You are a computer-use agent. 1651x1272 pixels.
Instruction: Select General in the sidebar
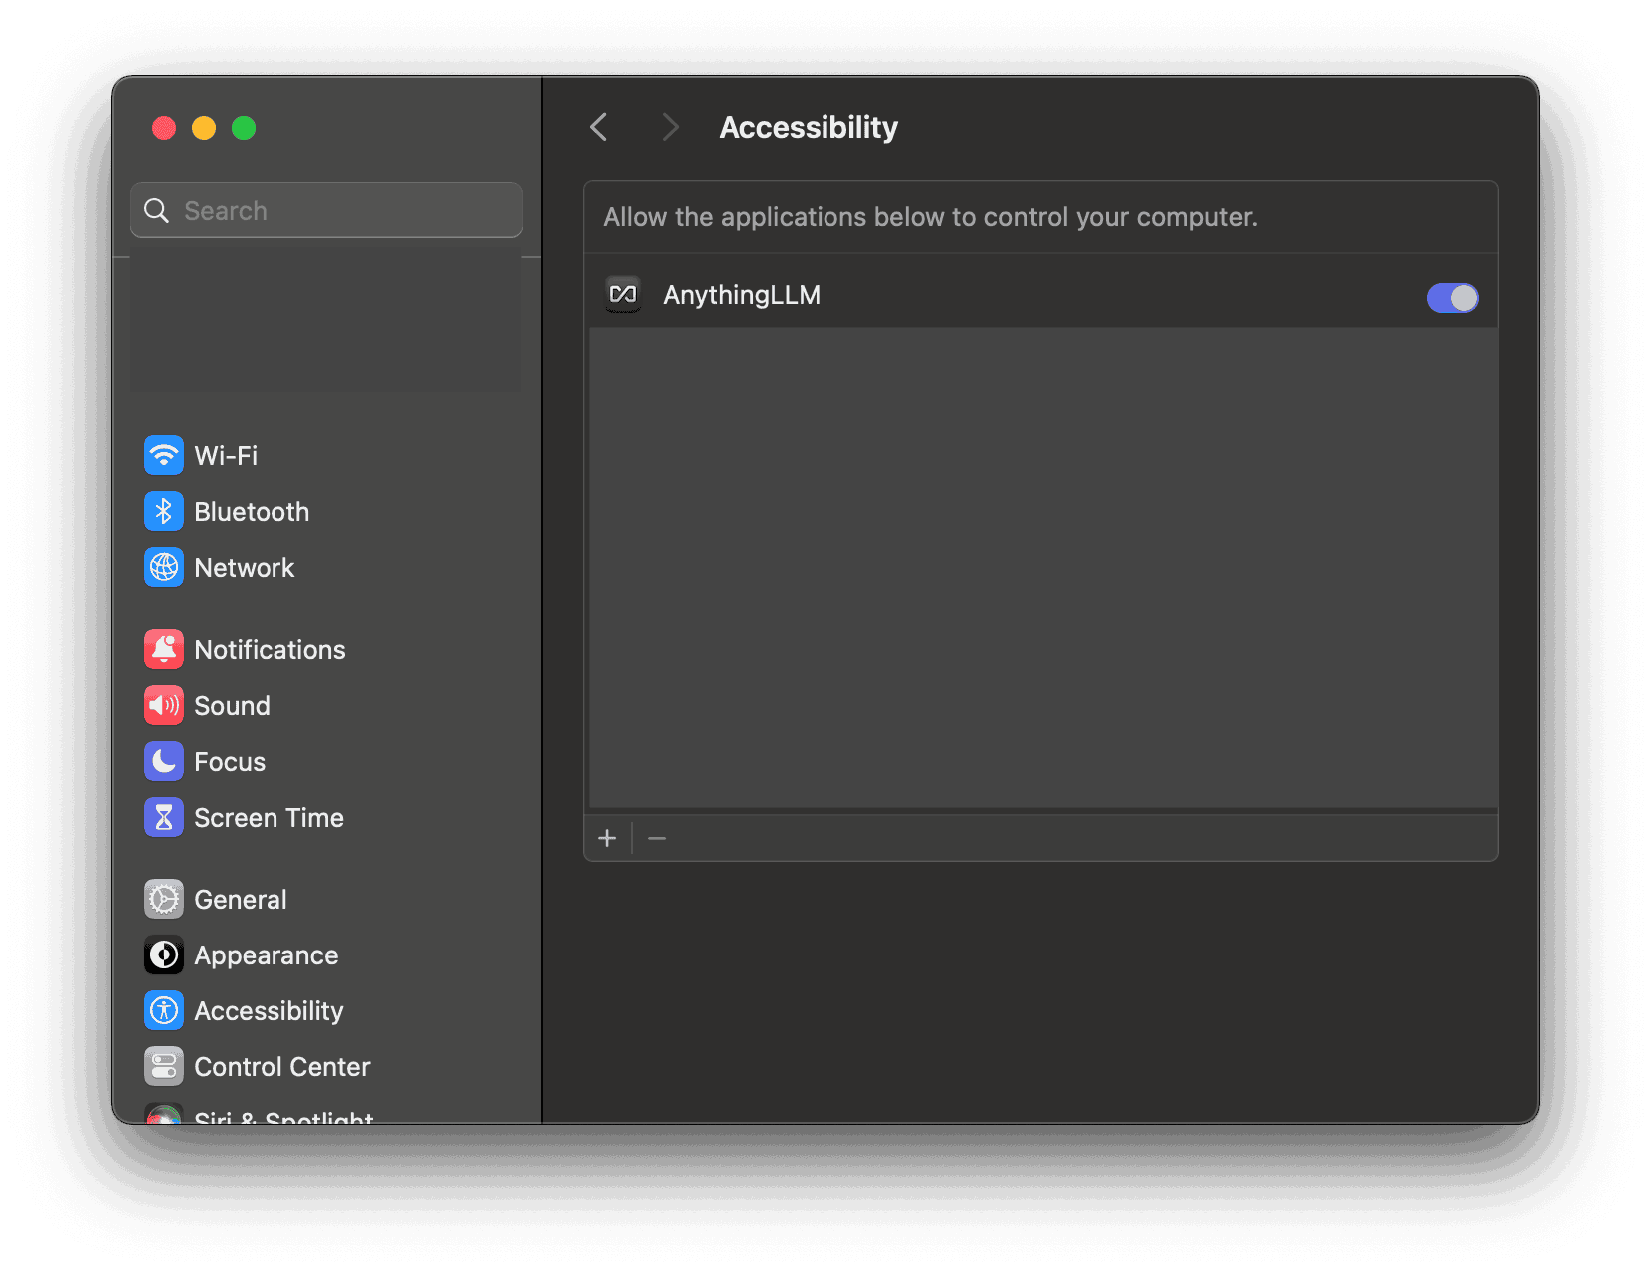click(240, 899)
